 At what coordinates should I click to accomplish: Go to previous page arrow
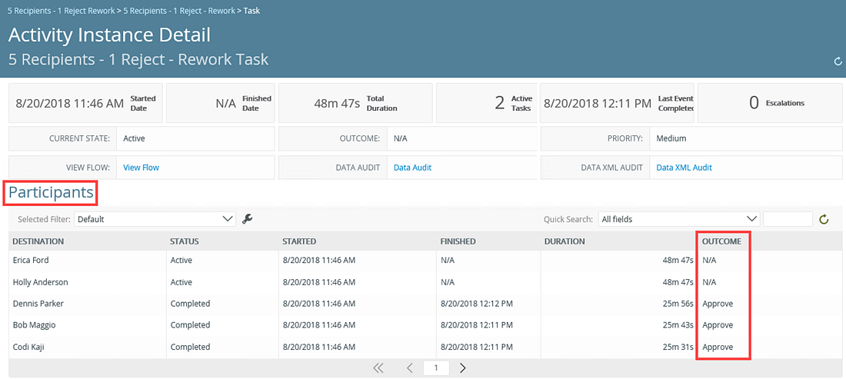click(x=410, y=368)
